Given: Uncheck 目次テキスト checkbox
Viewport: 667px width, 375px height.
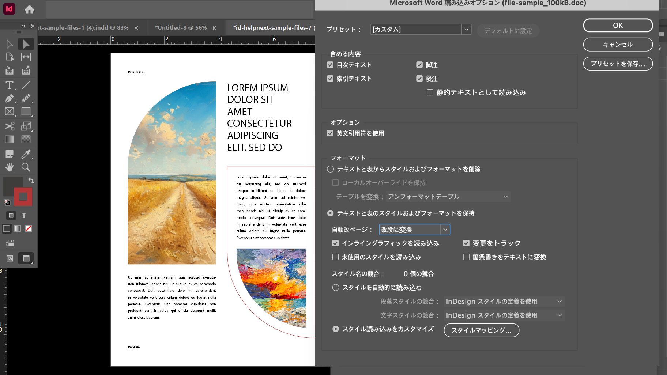Looking at the screenshot, I should 330,65.
